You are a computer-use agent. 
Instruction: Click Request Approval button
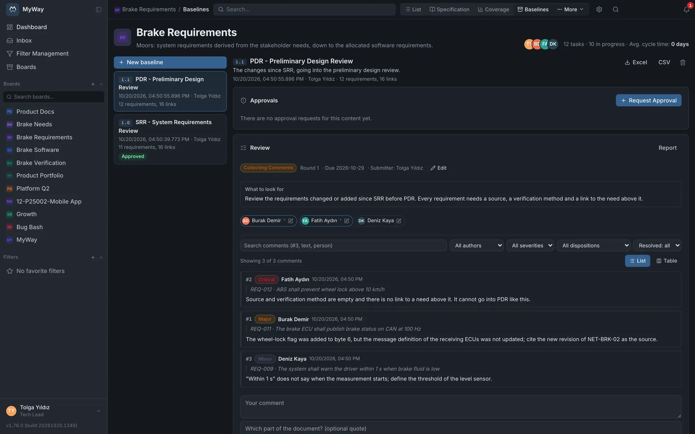pos(648,100)
